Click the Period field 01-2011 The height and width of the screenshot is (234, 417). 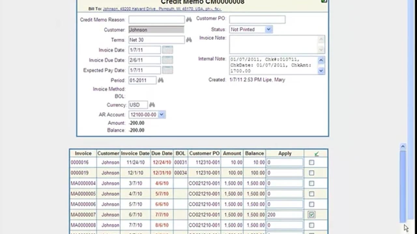point(142,80)
